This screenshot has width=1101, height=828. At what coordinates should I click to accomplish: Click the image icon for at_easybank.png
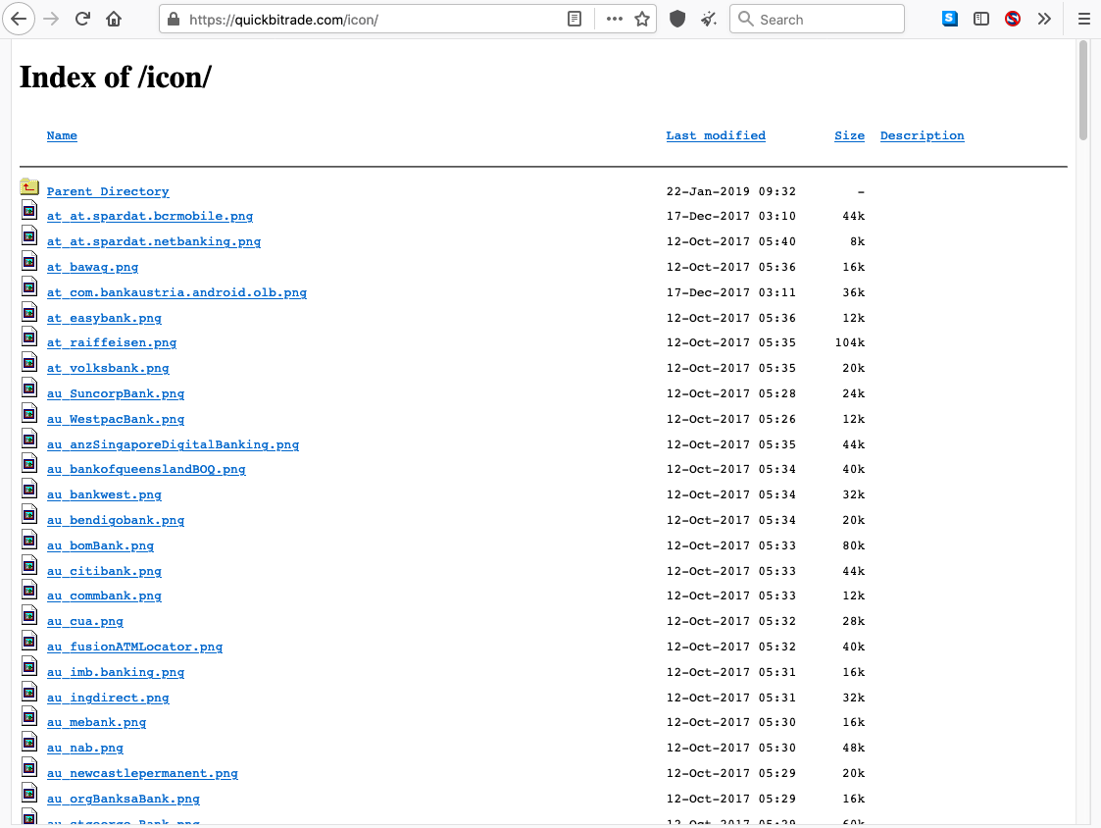click(x=29, y=313)
